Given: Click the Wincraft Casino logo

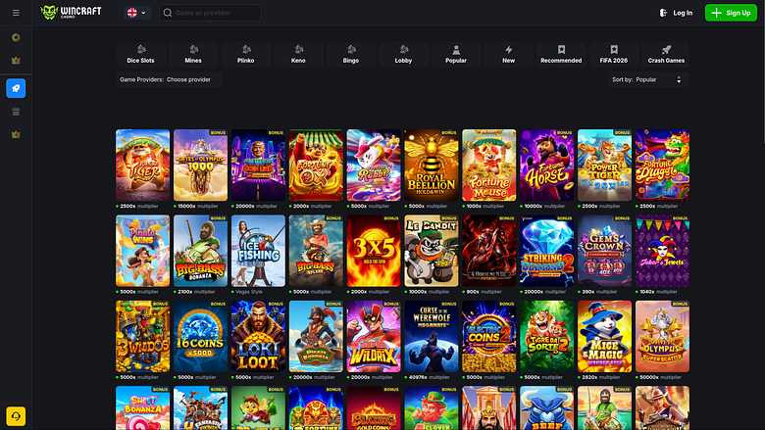Looking at the screenshot, I should [72, 12].
